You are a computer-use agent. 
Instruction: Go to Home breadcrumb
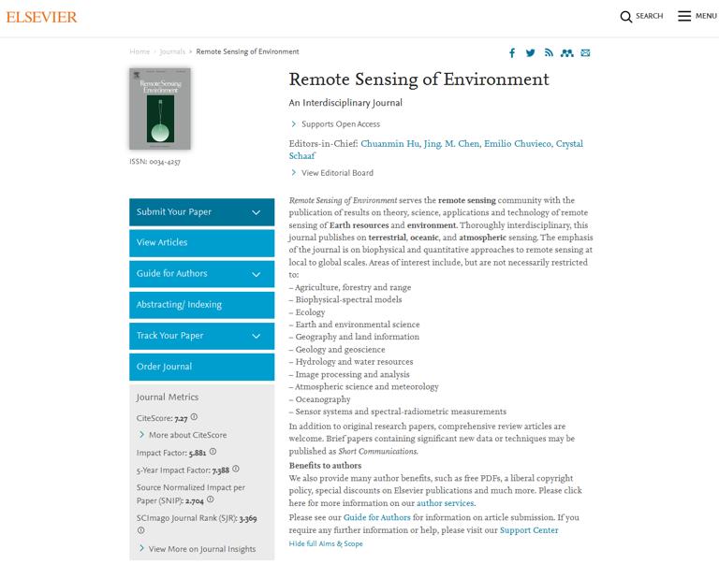[x=139, y=51]
